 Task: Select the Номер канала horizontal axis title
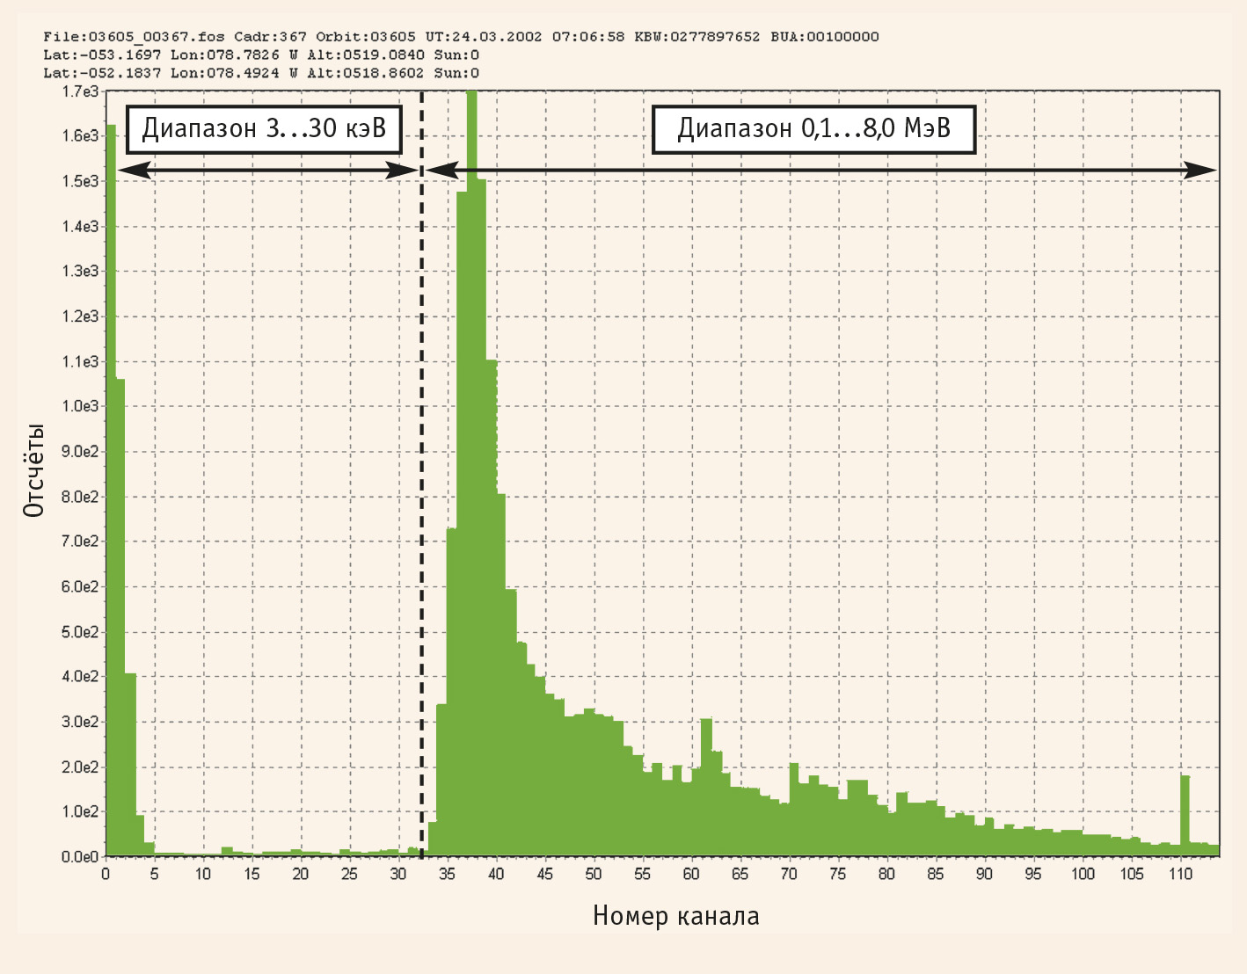675,916
